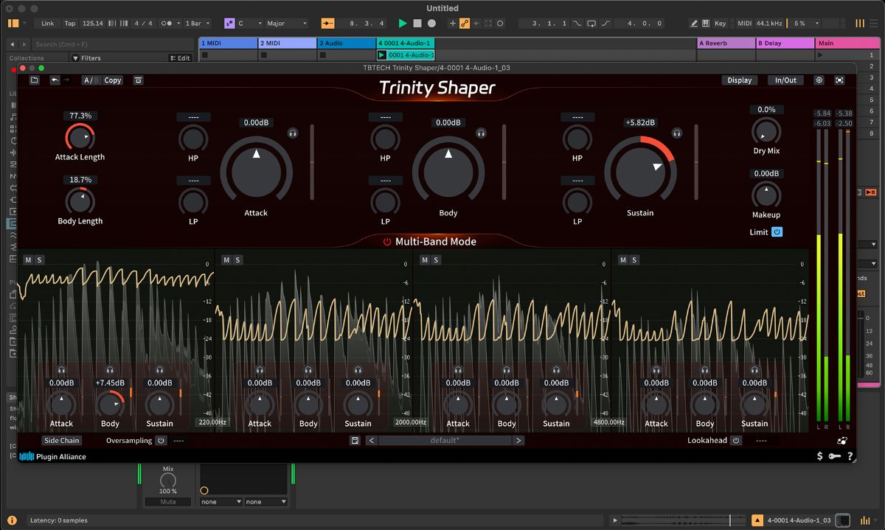Select the Main track header
The image size is (885, 530).
(x=848, y=43)
